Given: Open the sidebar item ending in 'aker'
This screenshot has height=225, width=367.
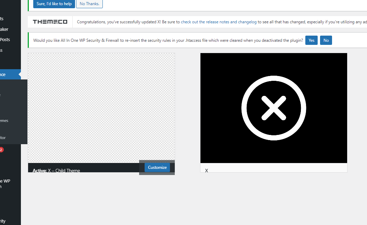Looking at the screenshot, I should tap(4, 29).
